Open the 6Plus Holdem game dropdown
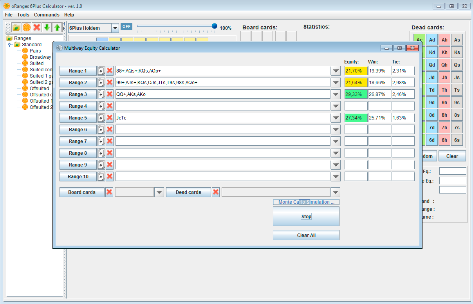Screen dimensions: 473x304 (x=115, y=28)
